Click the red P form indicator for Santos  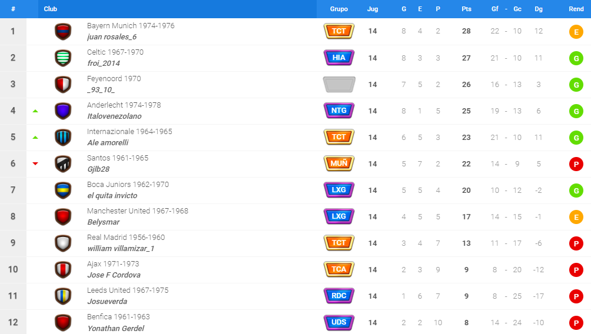pyautogui.click(x=576, y=164)
